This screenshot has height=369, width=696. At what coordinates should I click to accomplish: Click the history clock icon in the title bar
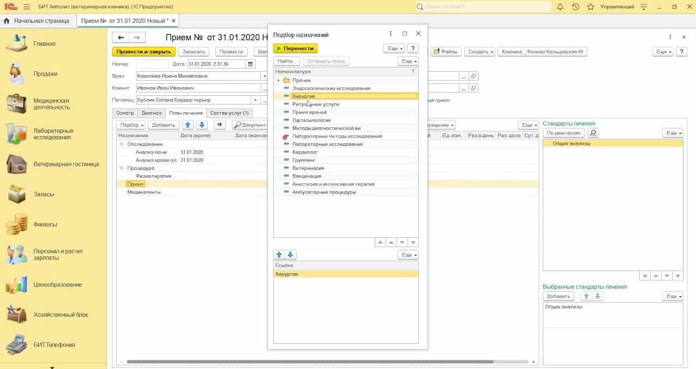[x=575, y=7]
